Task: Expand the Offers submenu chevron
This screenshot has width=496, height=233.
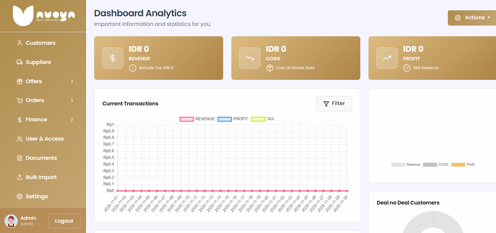Action: [72, 81]
